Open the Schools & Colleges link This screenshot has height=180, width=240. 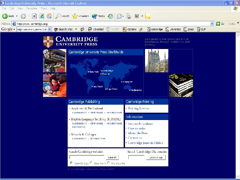(84, 134)
